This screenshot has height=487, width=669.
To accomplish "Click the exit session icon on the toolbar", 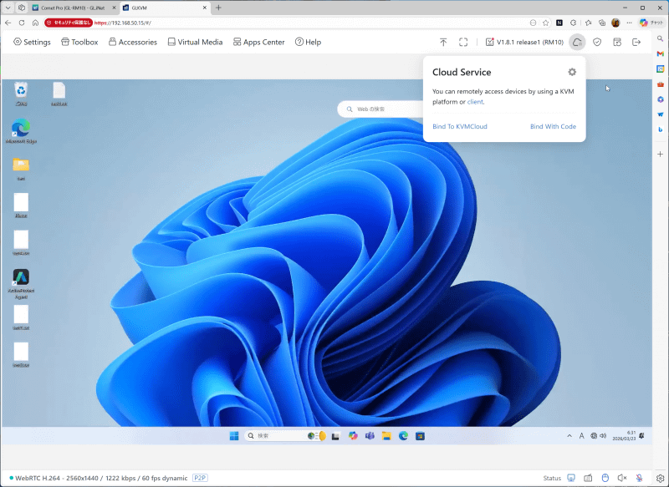I will tap(637, 42).
